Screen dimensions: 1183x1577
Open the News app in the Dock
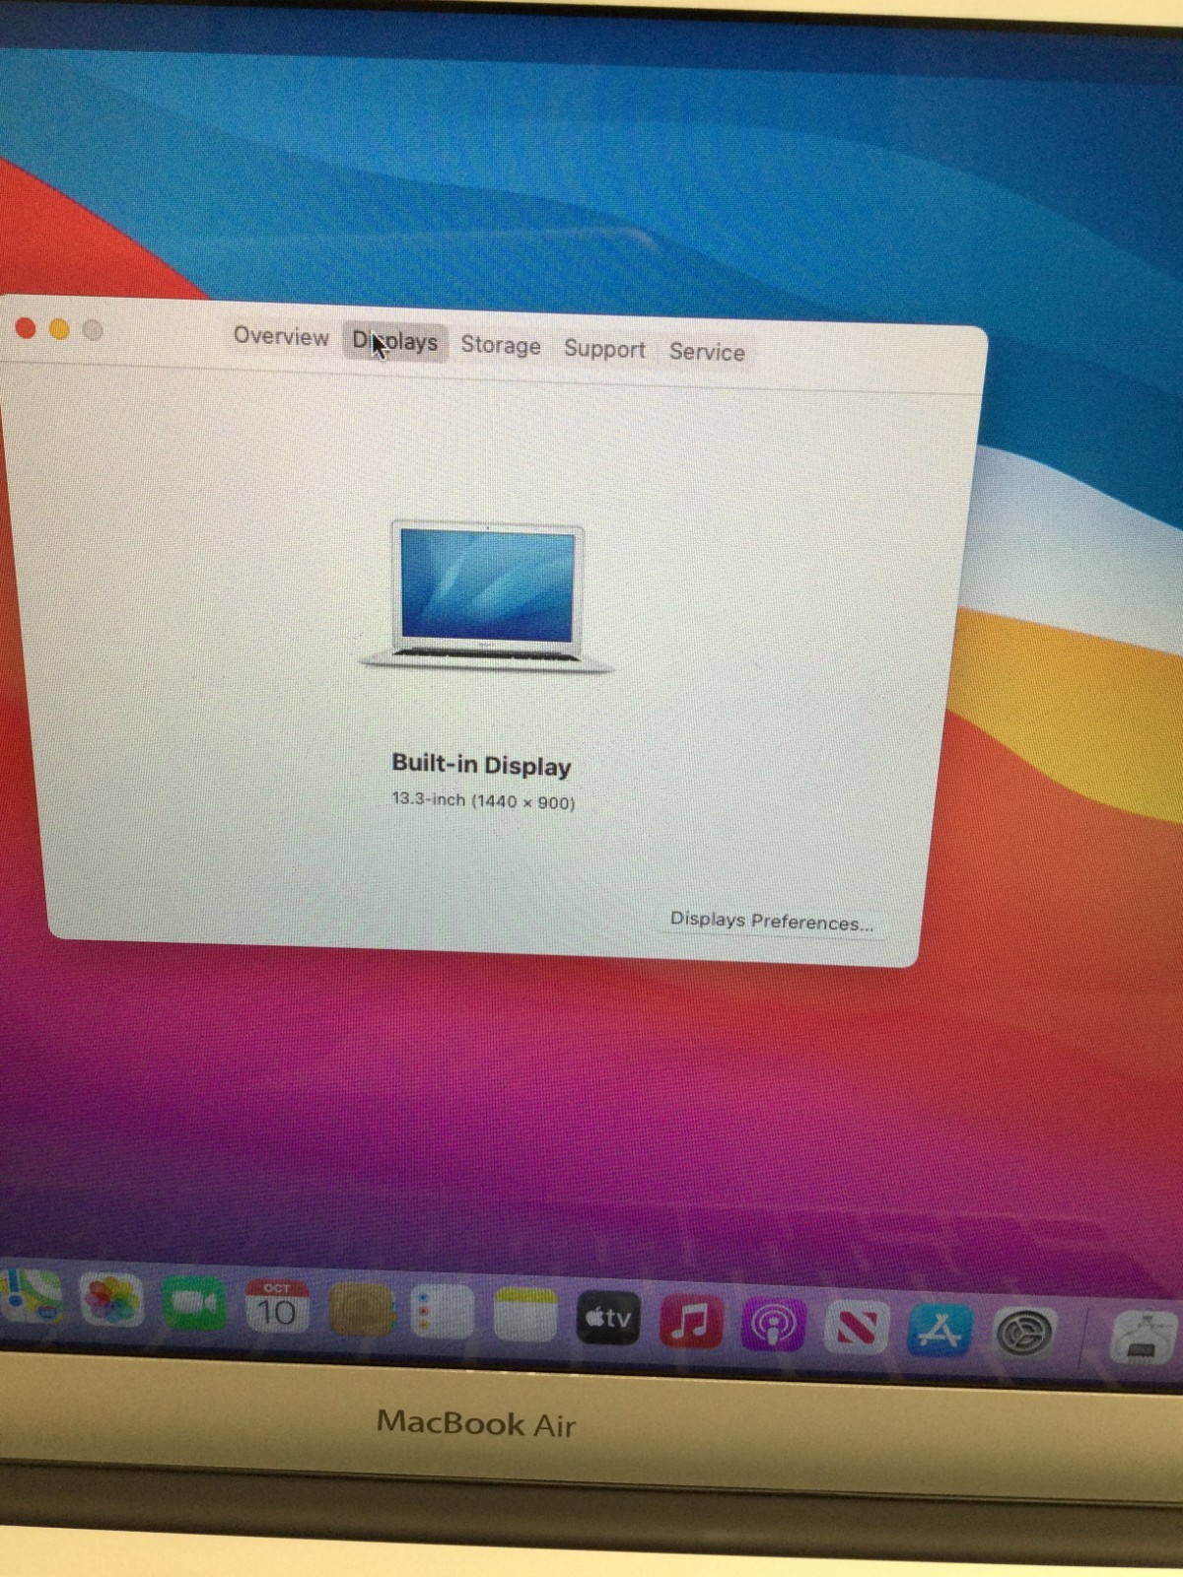pos(857,1328)
